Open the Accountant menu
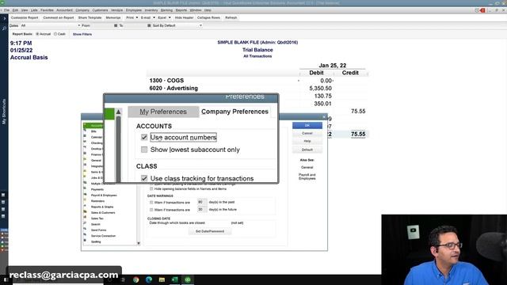 65,10
